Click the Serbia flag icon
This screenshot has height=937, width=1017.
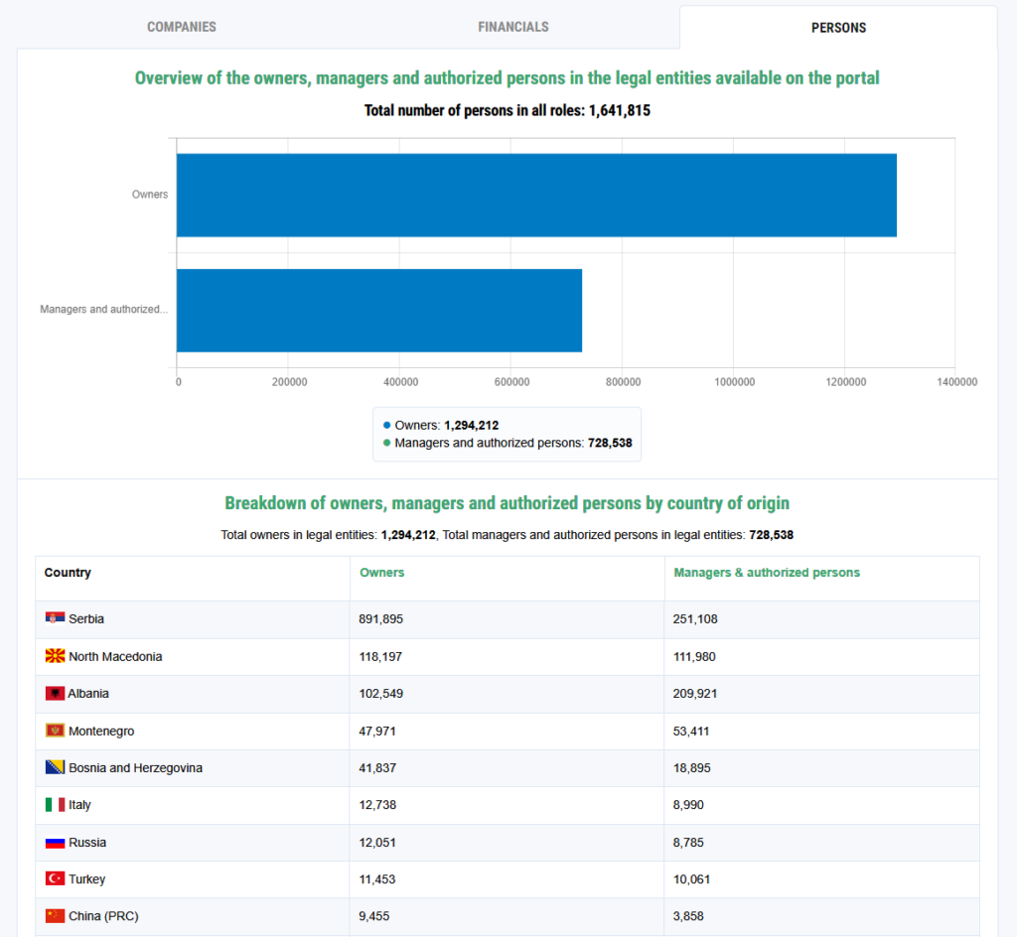tap(55, 618)
